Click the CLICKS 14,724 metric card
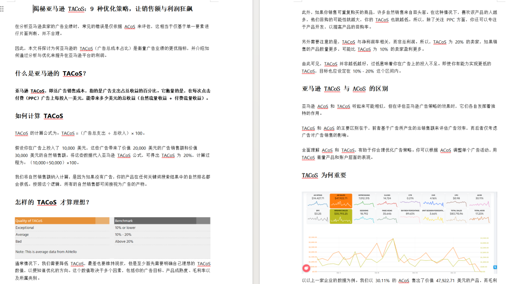513x284 pixels. pos(387,201)
